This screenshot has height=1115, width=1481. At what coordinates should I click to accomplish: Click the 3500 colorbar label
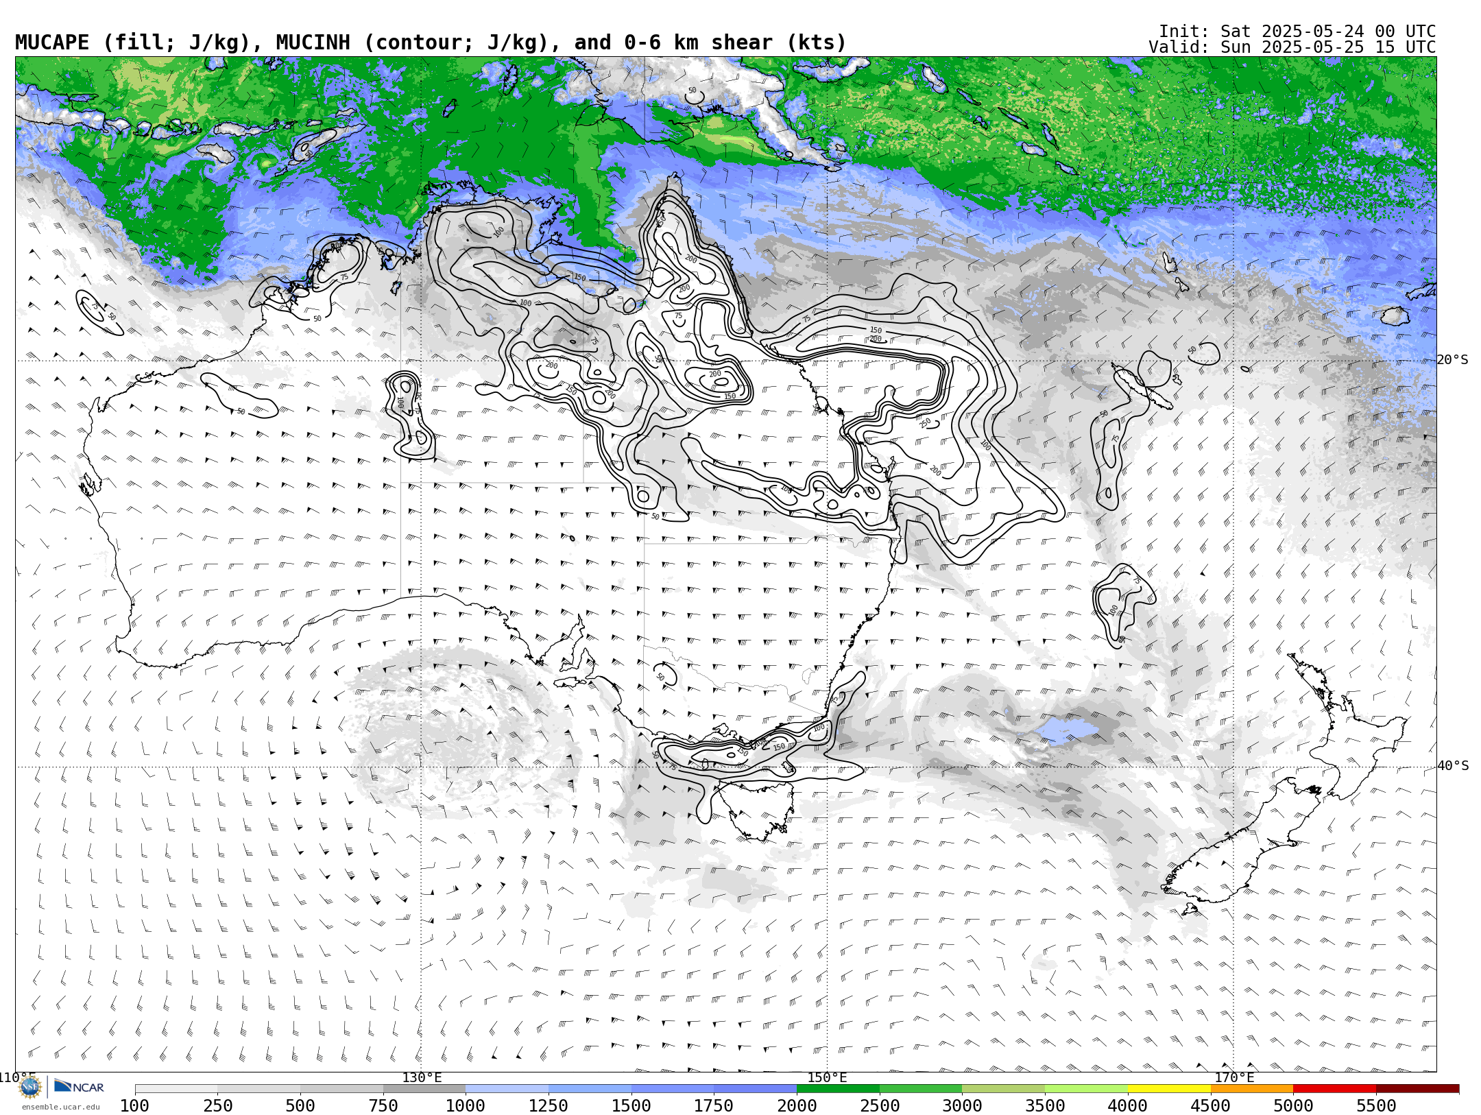pyautogui.click(x=1045, y=1106)
